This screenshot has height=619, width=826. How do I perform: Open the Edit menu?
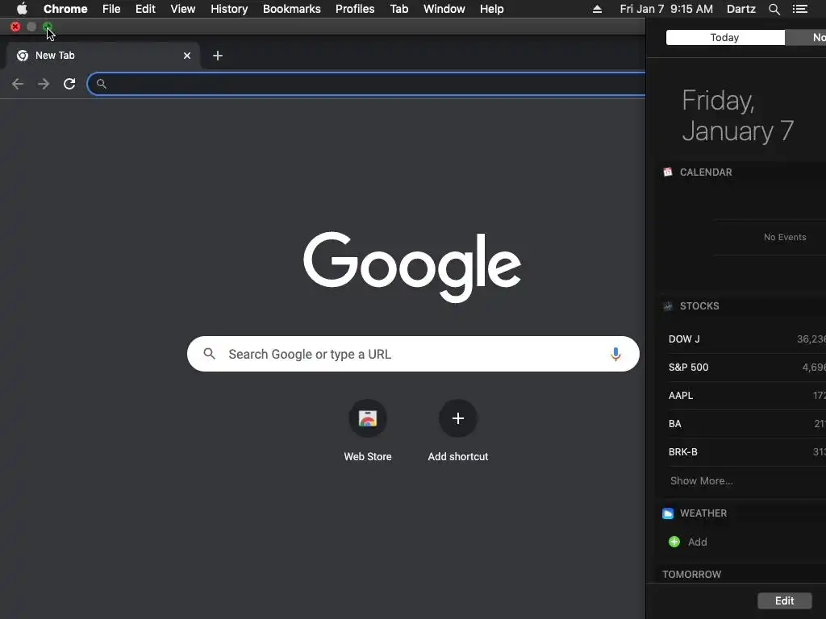pos(145,9)
